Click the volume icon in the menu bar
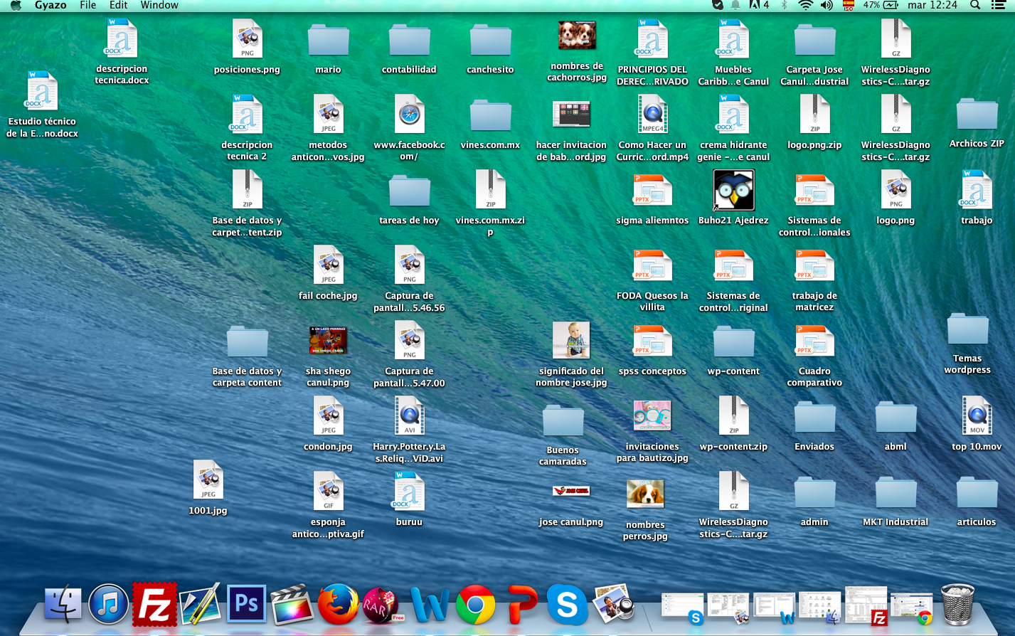Viewport: 1015px width, 636px height. coord(826,5)
